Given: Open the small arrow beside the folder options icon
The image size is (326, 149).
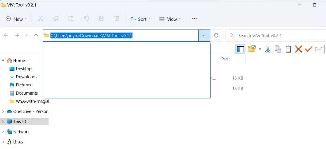Looking at the screenshot, I should click(260, 49).
